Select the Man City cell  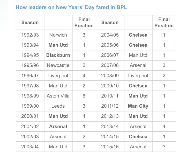point(138,106)
